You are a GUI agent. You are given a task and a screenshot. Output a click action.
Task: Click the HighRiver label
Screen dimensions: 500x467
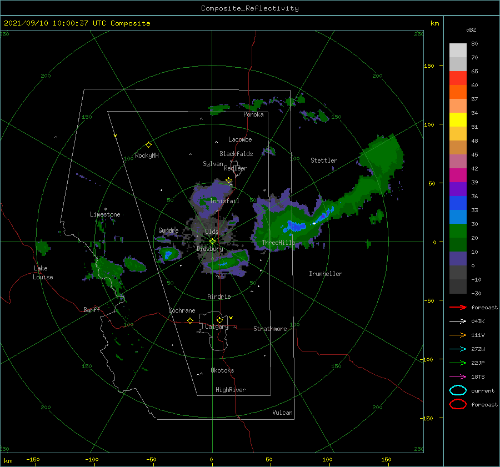tap(231, 390)
